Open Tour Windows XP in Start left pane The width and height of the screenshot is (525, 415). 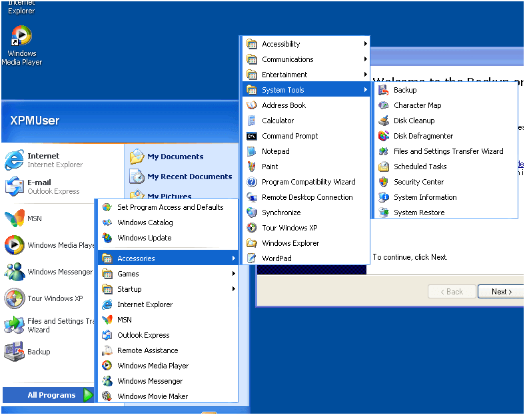(43, 298)
